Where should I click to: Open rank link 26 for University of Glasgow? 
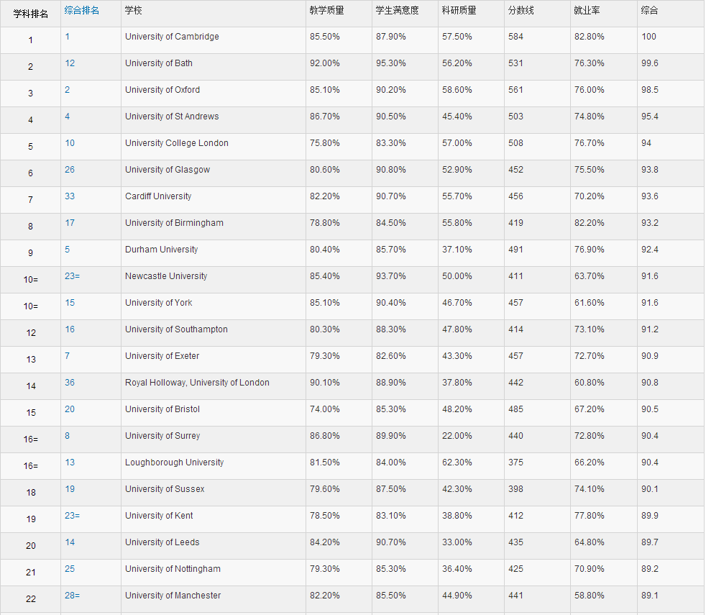(x=70, y=170)
